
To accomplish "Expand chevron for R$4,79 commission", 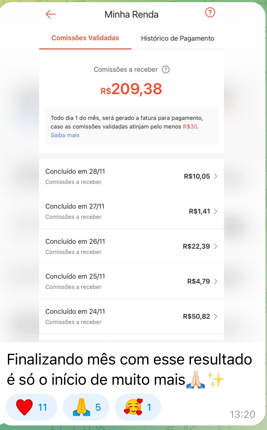I will pyautogui.click(x=216, y=281).
